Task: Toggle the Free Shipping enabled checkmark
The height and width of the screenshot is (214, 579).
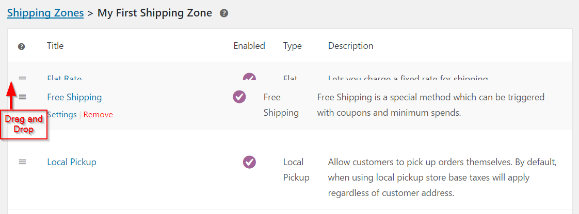Action: point(239,97)
